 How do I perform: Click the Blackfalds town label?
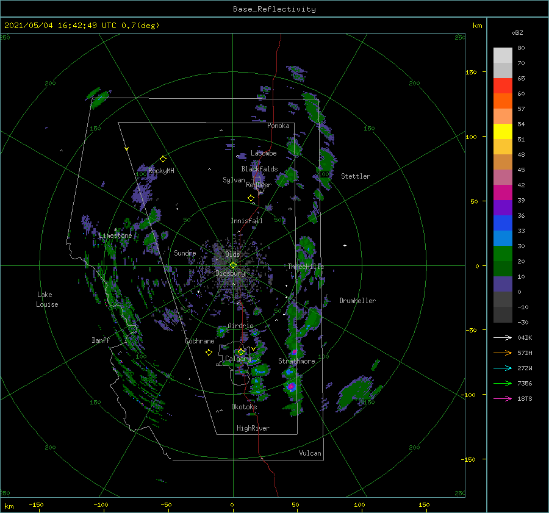pos(259,169)
